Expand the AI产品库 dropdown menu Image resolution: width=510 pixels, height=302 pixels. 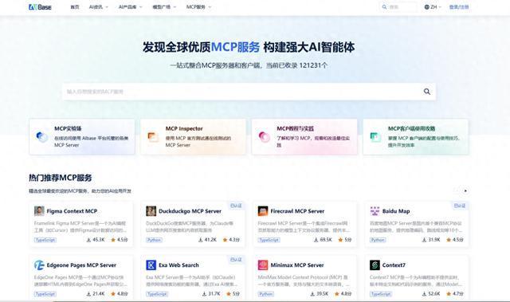pyautogui.click(x=131, y=7)
